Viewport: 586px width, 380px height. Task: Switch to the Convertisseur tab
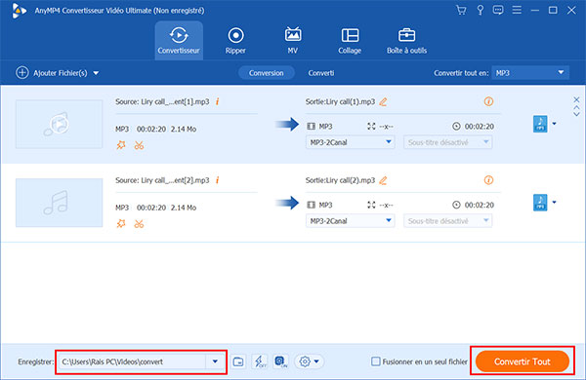pos(179,40)
